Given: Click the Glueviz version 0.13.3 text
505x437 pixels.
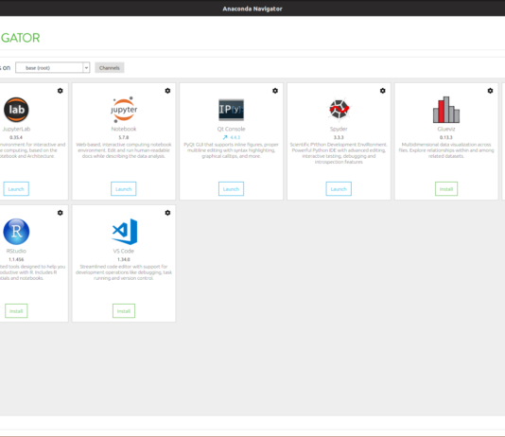Looking at the screenshot, I should [446, 137].
